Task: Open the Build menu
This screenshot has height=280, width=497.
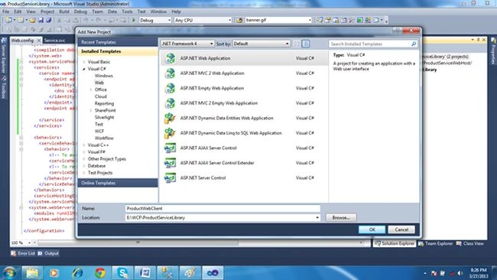Action: [64, 11]
